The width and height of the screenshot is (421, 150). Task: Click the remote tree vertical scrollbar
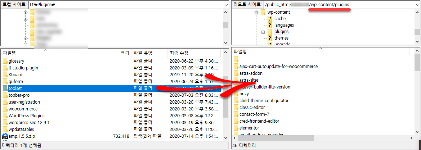coord(417,27)
